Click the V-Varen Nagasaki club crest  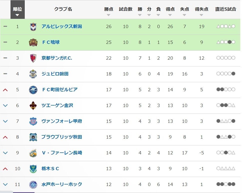pyautogui.click(x=33, y=153)
